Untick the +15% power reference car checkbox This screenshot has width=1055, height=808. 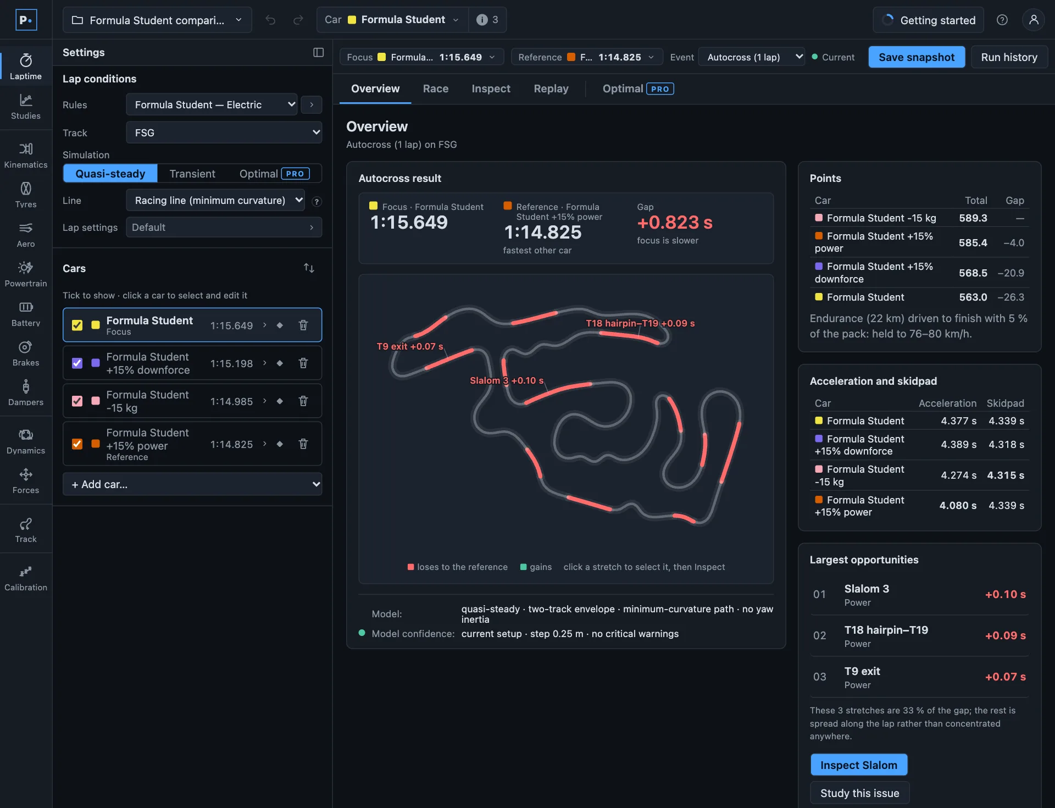coord(77,444)
